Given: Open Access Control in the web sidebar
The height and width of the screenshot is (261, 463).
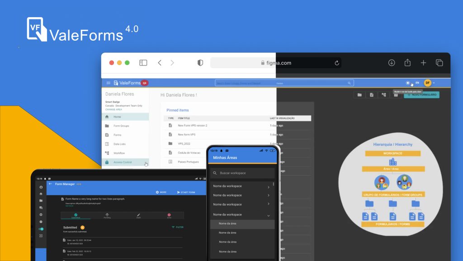Looking at the screenshot, I should pos(126,162).
